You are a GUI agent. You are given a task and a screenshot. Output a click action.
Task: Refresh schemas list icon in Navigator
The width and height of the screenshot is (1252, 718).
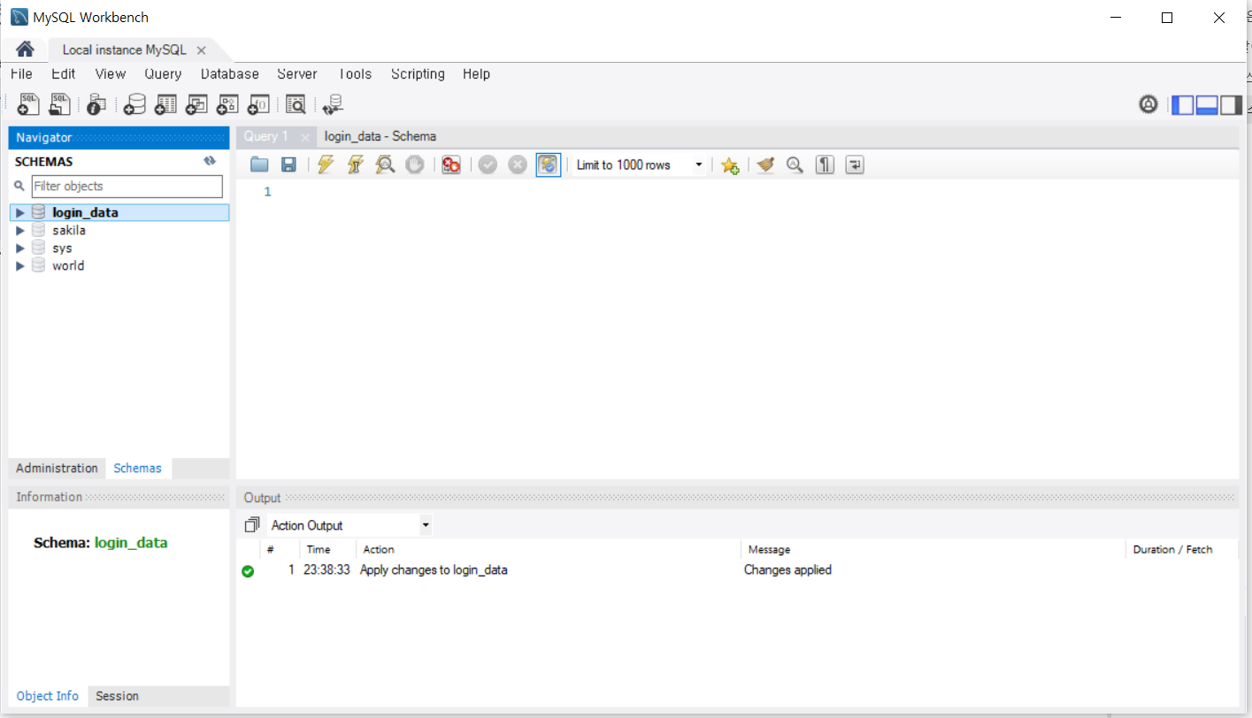click(210, 161)
